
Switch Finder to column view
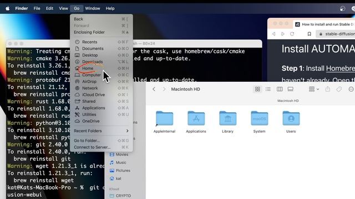(x=280, y=89)
